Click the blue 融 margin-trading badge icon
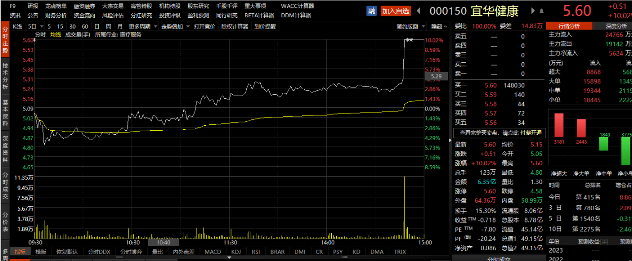The height and width of the screenshot is (261, 632). coord(372,10)
